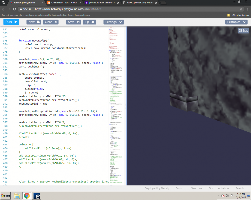The width and height of the screenshot is (251, 200).
Task: Open the Documentation link in footer
Action: pyautogui.click(x=219, y=188)
